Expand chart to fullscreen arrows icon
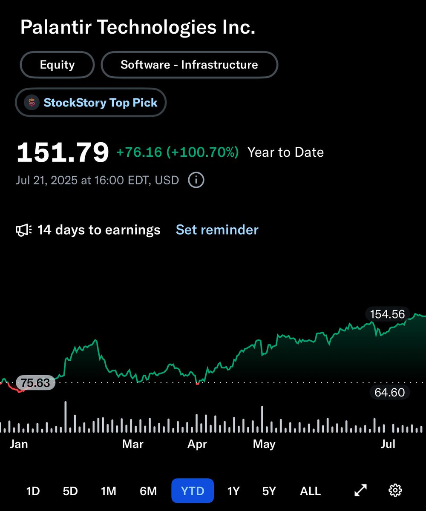The image size is (426, 511). [x=360, y=491]
